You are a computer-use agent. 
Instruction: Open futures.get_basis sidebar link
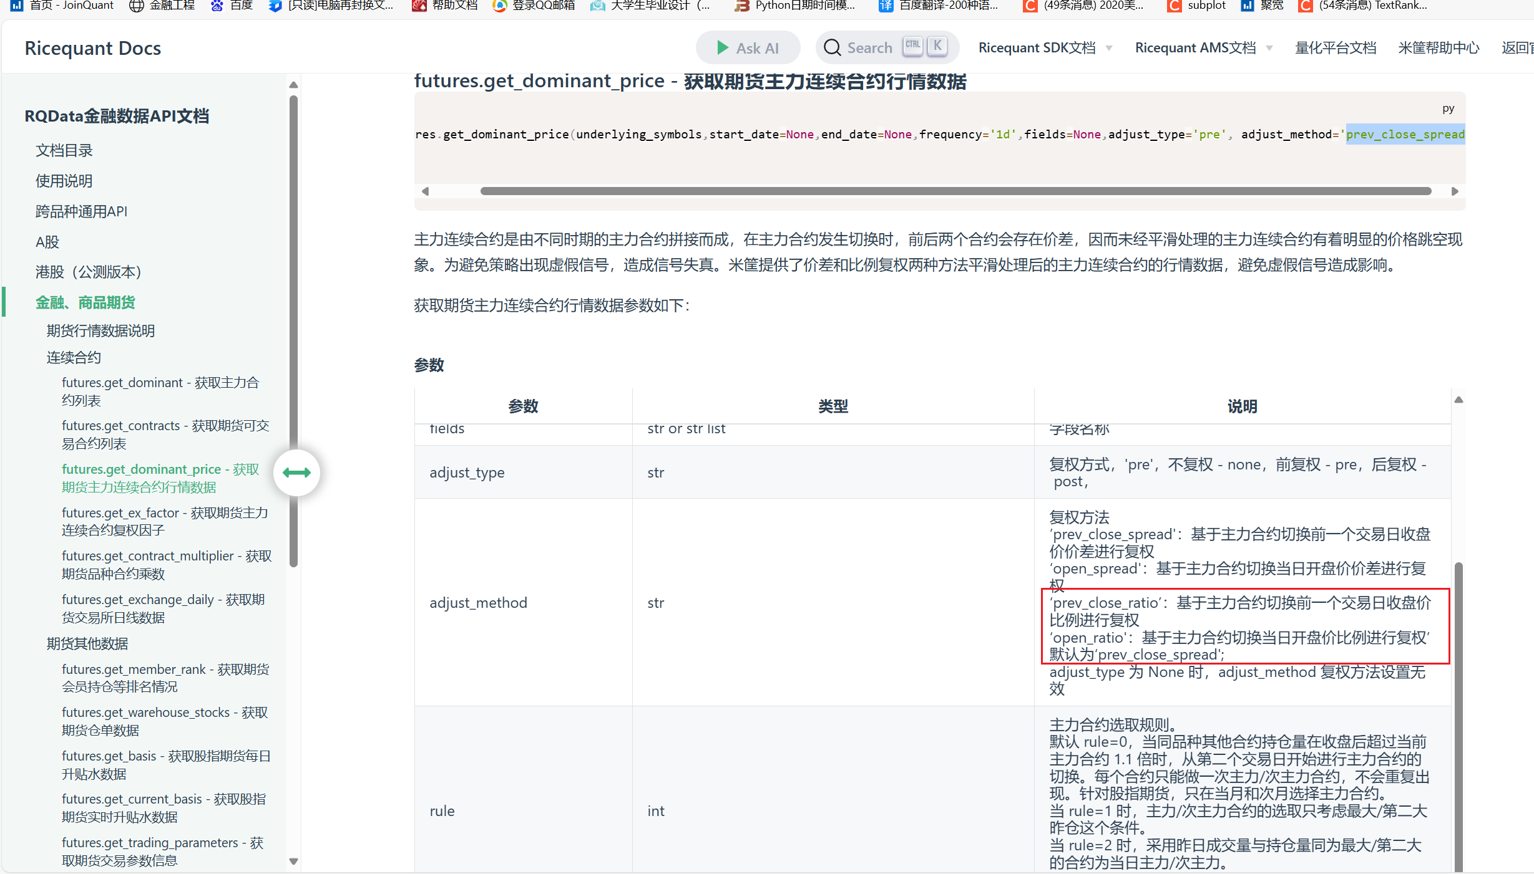point(166,765)
